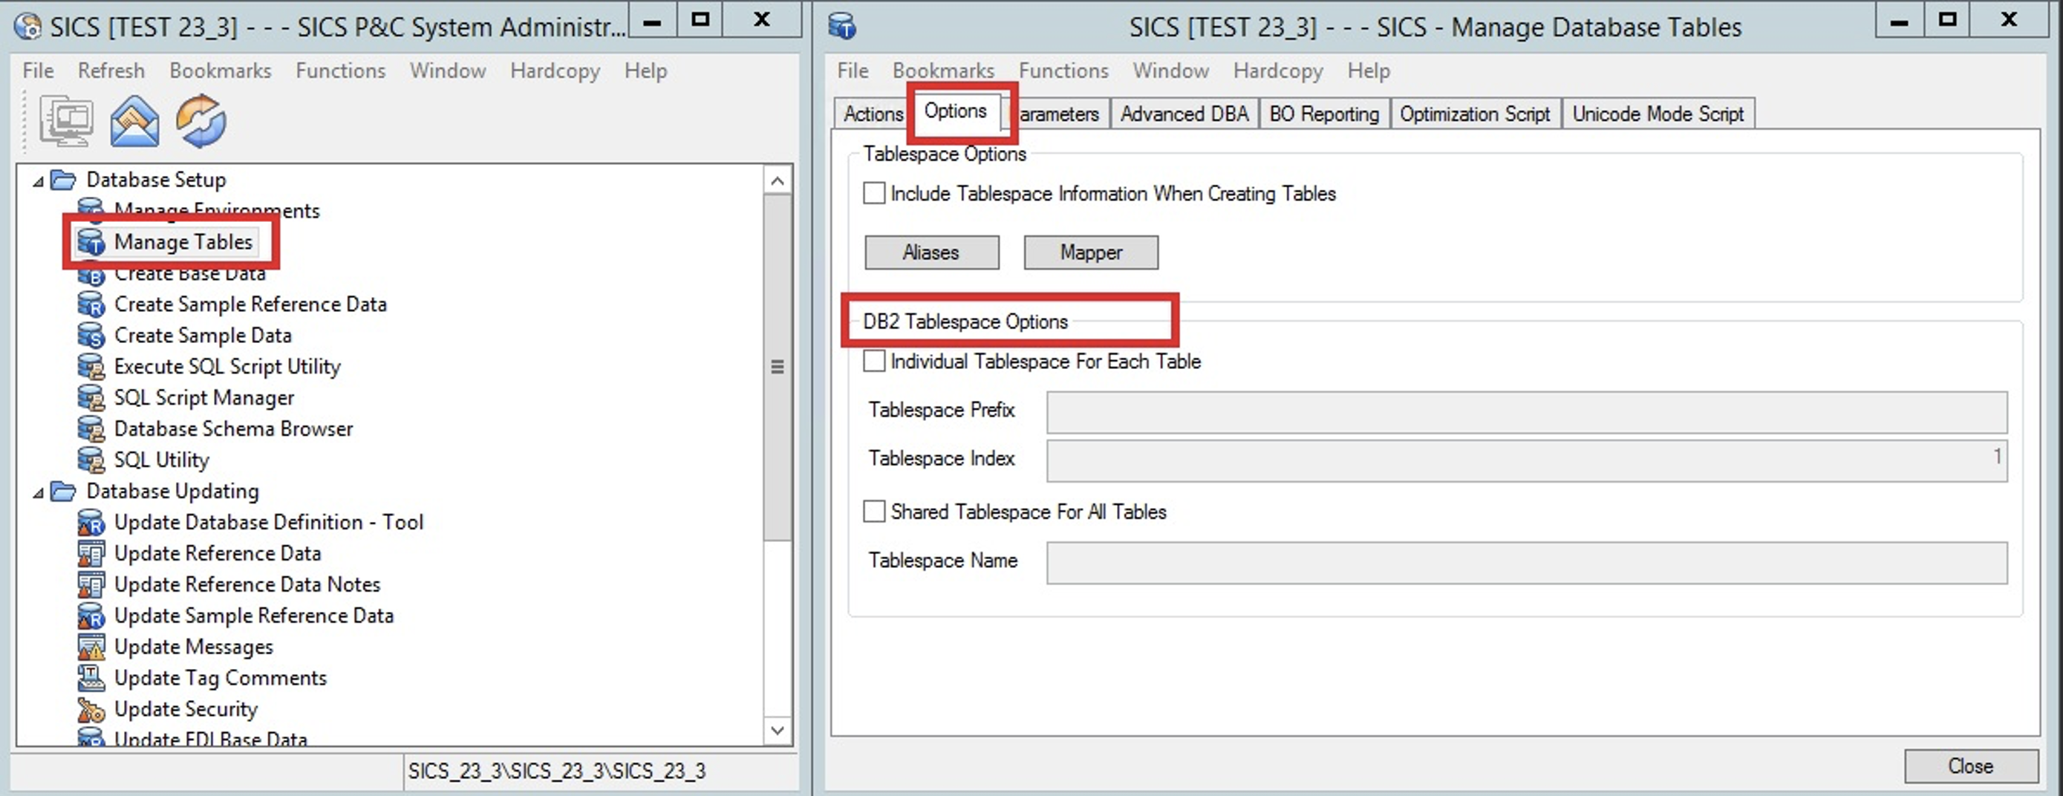Click the tree scrollbar down arrow
2063x796 pixels.
point(777,729)
